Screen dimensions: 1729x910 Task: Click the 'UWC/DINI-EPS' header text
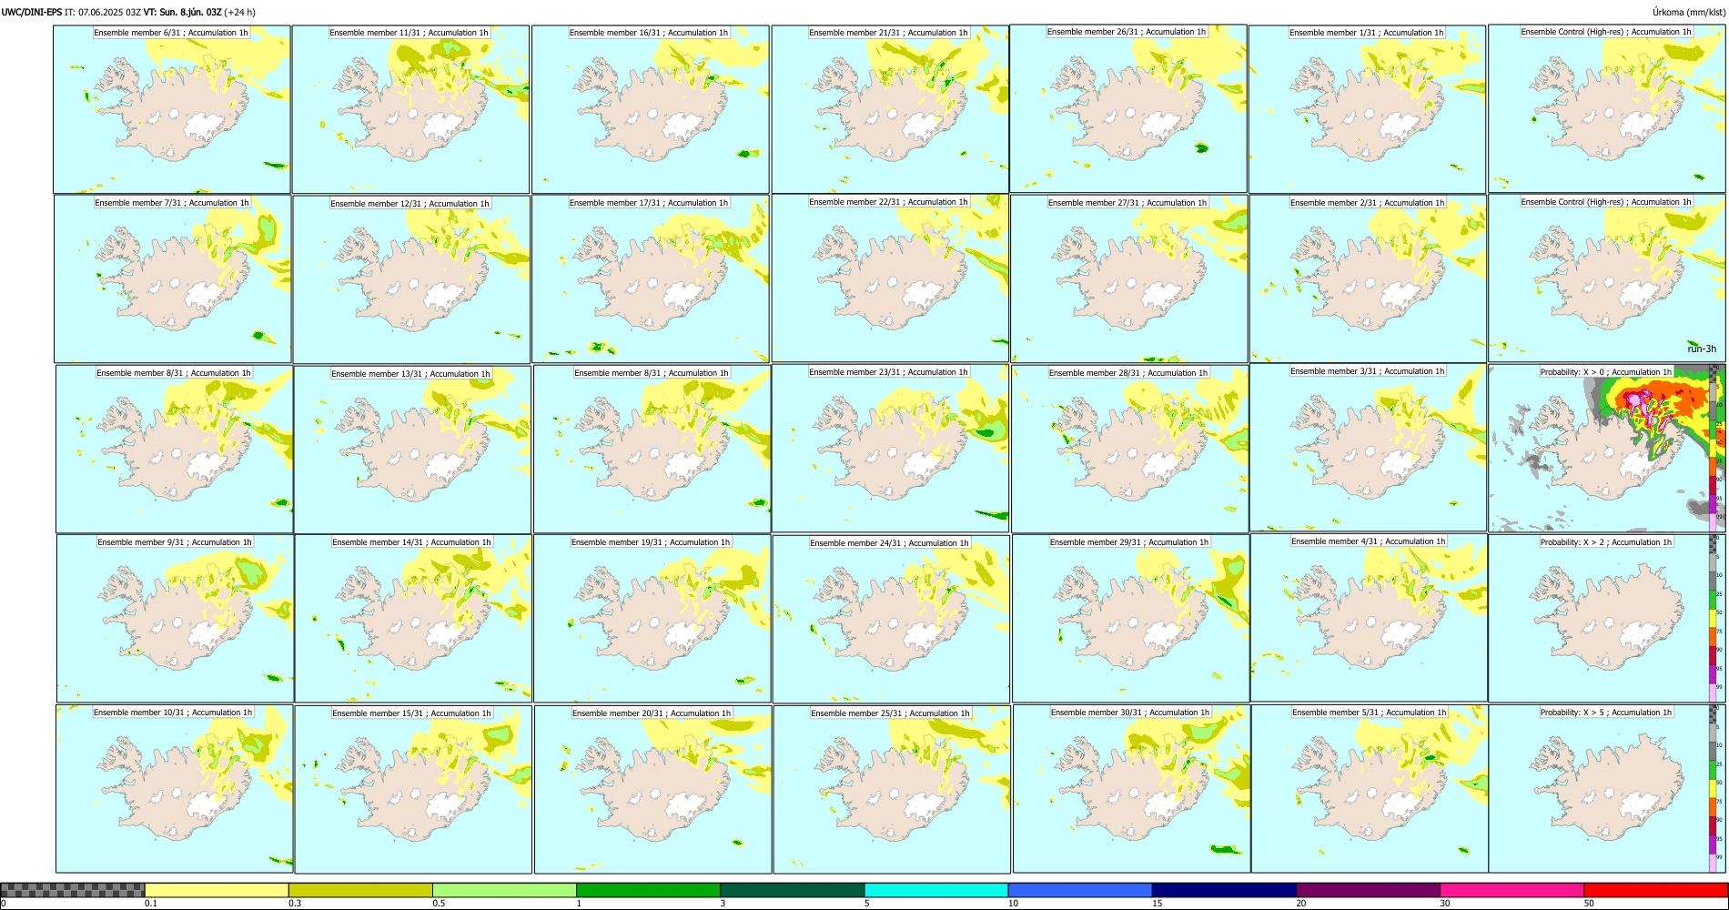[32, 12]
